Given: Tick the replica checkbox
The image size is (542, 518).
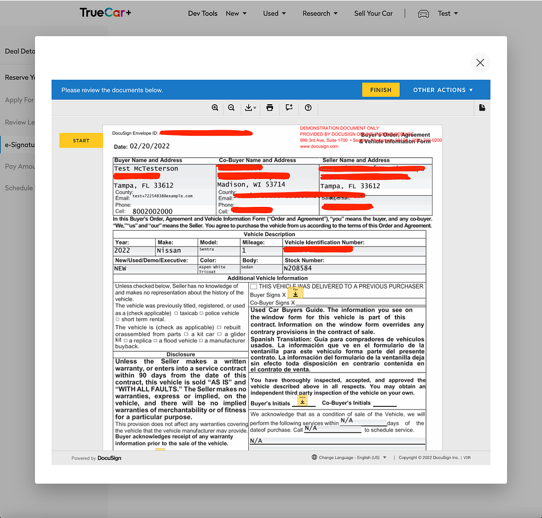Looking at the screenshot, I should click(125, 341).
